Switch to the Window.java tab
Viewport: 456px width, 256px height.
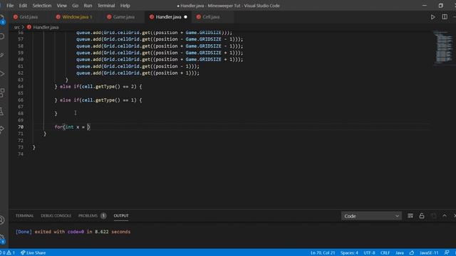tap(77, 17)
